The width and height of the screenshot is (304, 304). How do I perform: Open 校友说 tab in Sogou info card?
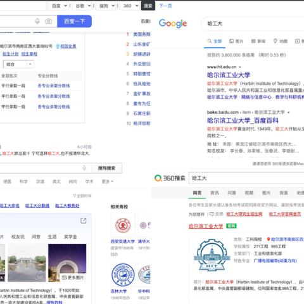18,237
